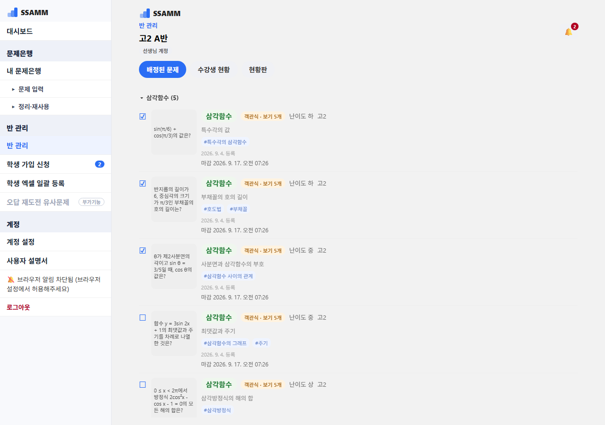Click the #주기 tag
The width and height of the screenshot is (605, 425).
261,343
